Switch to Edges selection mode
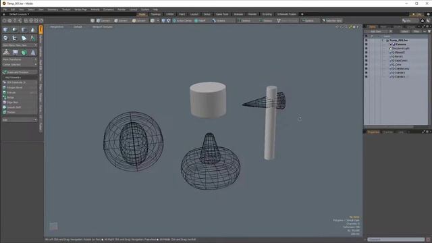This screenshot has height=243, width=432. [x=121, y=21]
